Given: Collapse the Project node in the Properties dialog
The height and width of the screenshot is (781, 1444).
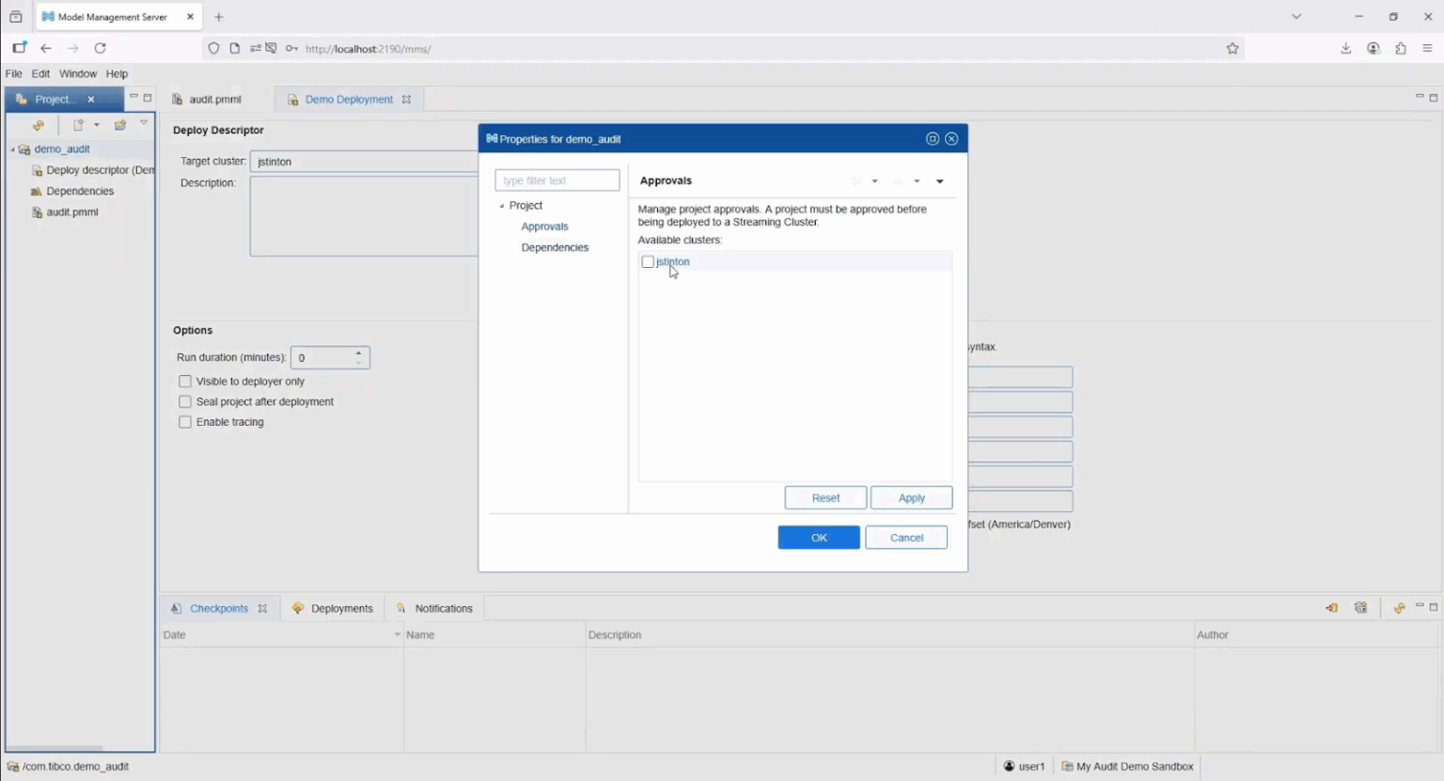Looking at the screenshot, I should (x=503, y=205).
